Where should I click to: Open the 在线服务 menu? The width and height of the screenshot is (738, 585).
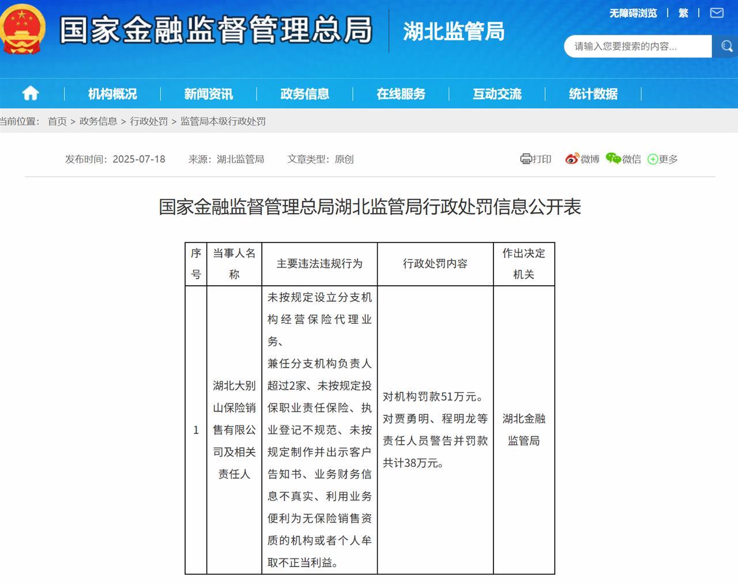tap(401, 93)
